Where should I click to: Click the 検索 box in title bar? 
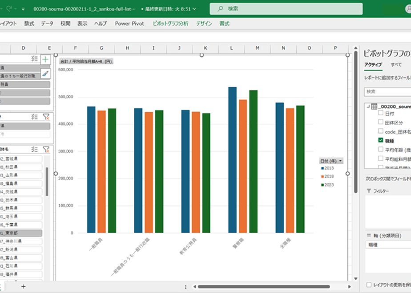(x=286, y=8)
